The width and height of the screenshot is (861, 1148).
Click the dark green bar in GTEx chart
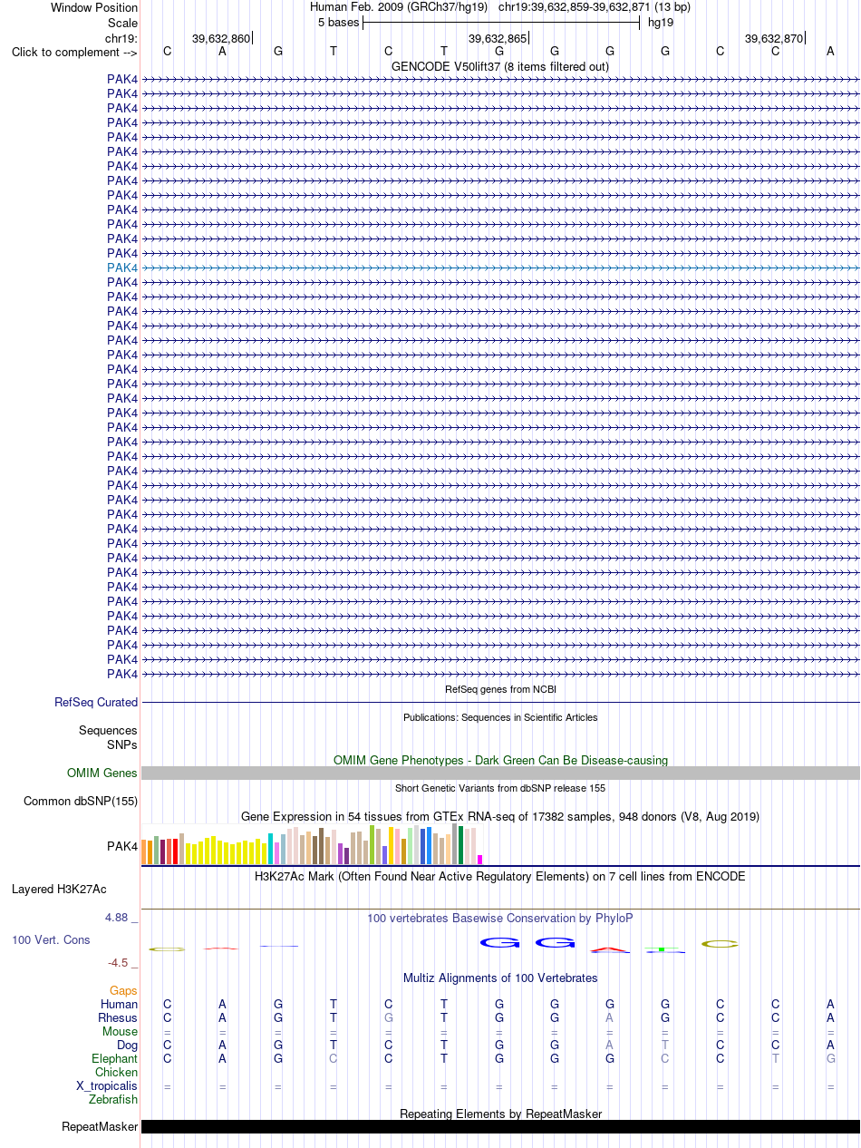click(461, 845)
